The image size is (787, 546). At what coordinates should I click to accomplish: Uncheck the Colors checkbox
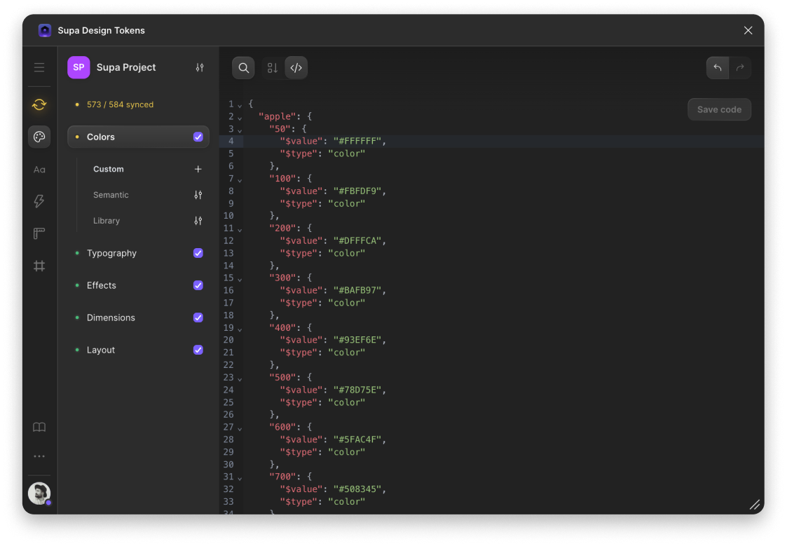(x=198, y=137)
